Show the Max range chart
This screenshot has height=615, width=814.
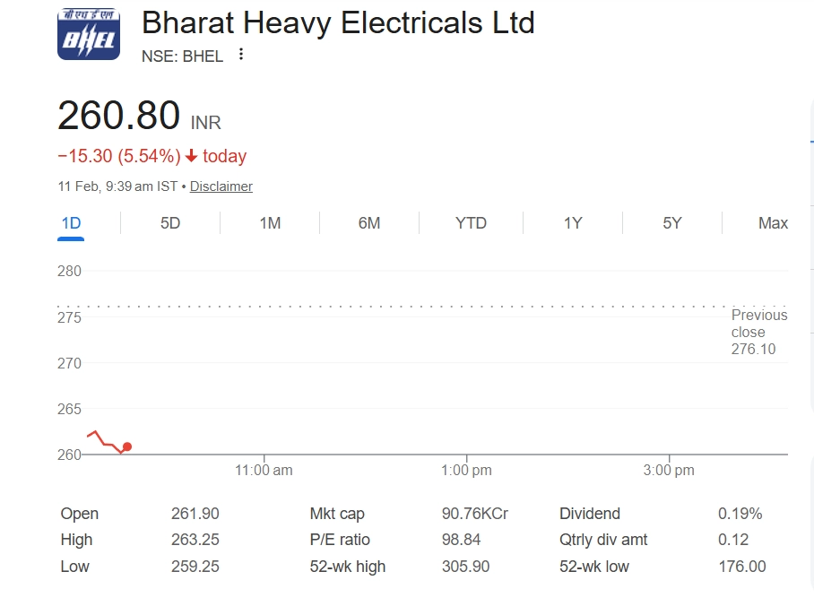(773, 223)
